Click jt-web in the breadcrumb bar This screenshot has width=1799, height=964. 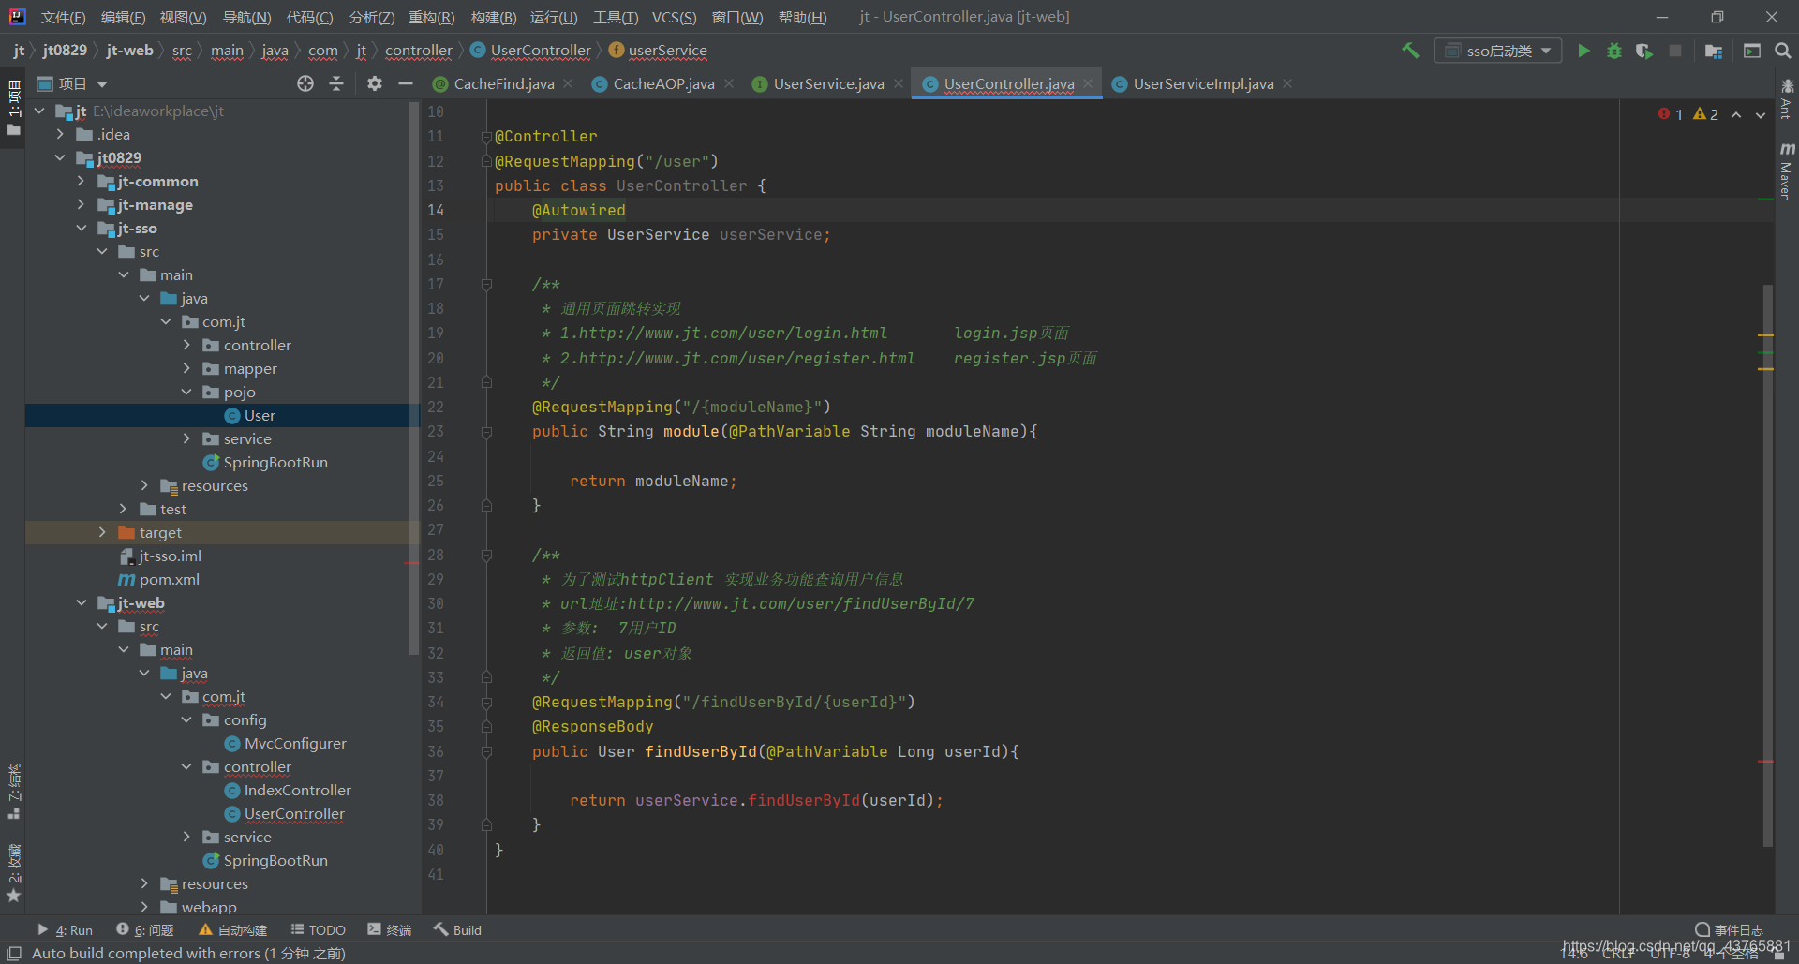click(x=129, y=51)
